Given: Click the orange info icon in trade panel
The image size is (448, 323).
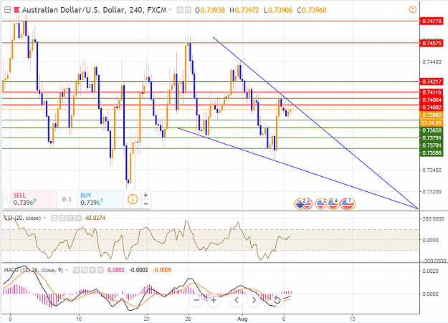Looking at the screenshot, I should point(133,199).
